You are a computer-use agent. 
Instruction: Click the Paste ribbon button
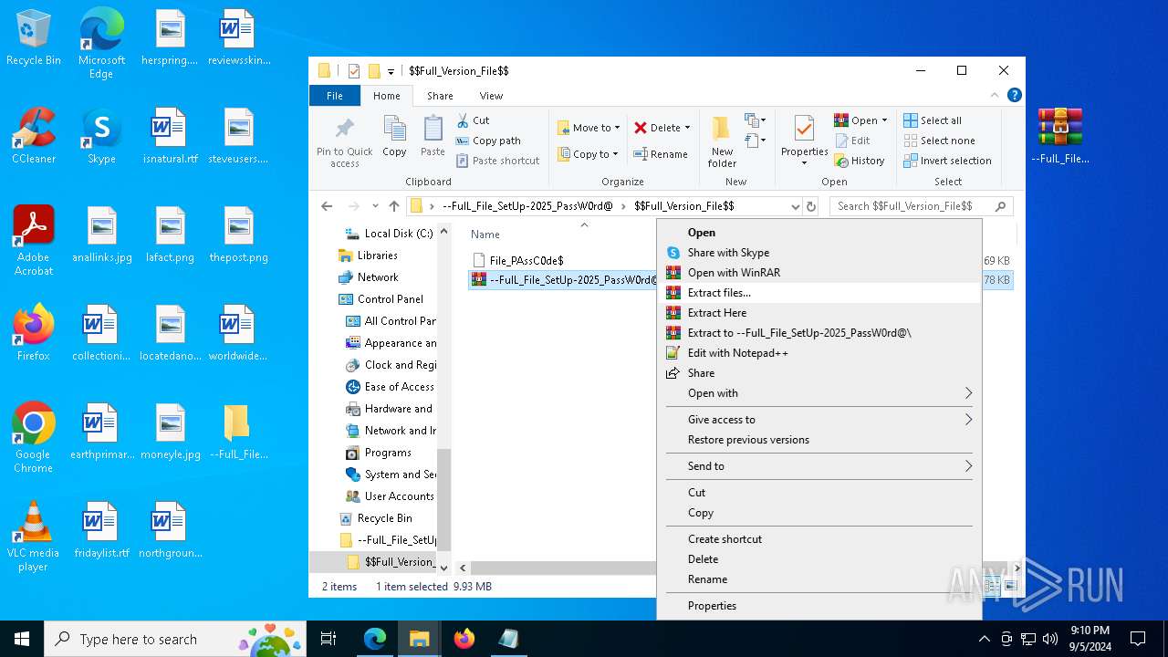point(433,137)
